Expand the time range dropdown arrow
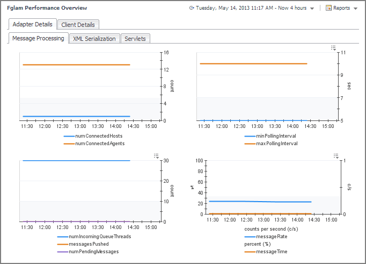The image size is (366, 264). (312, 9)
